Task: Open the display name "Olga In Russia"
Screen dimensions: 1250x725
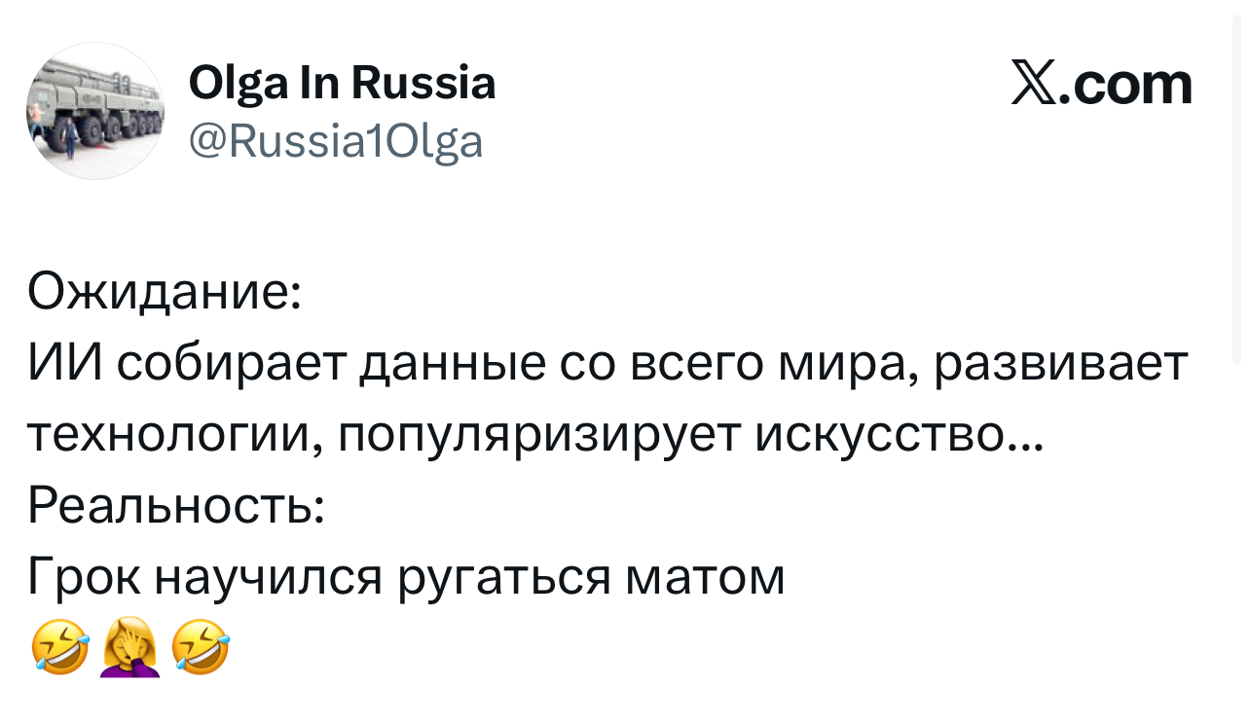Action: click(342, 83)
